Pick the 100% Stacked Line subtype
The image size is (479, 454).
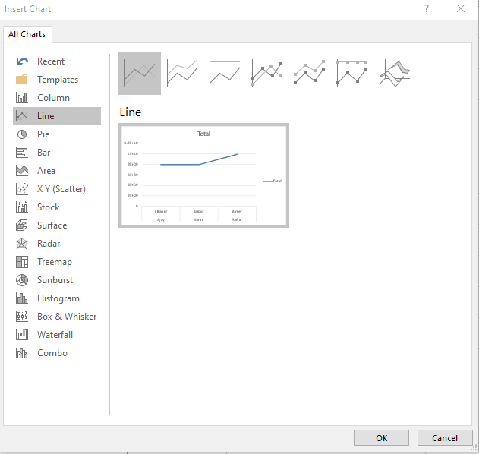[x=225, y=74]
